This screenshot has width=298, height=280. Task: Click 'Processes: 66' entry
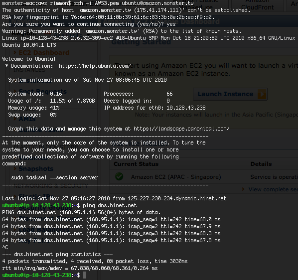(x=138, y=94)
